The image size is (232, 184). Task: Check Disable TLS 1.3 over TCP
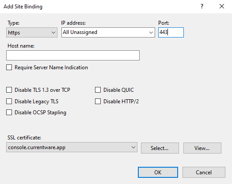click(9, 90)
